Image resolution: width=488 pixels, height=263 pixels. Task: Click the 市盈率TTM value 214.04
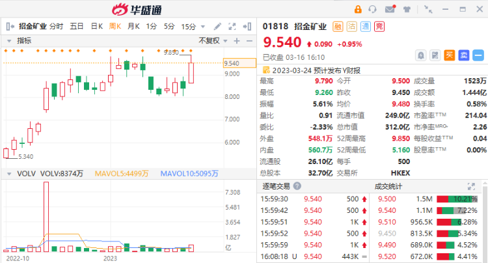point(476,115)
